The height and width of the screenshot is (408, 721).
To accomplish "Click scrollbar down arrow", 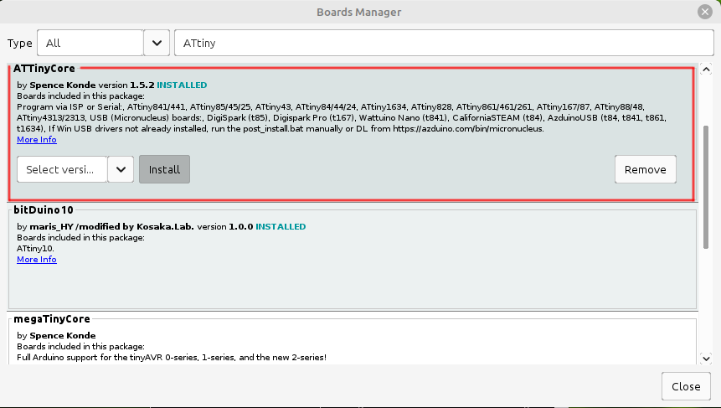I will click(706, 358).
